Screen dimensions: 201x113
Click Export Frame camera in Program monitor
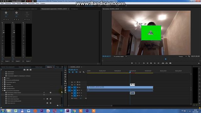[170, 63]
